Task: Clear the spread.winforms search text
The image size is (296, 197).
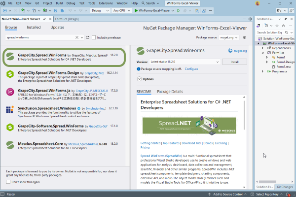Action: pos(77,37)
